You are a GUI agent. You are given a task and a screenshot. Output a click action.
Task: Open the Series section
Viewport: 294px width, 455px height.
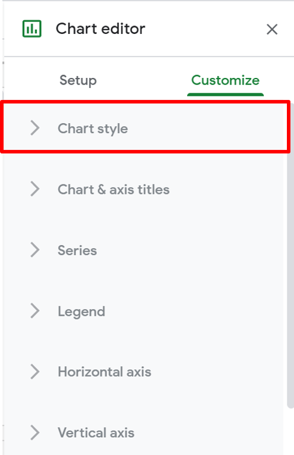(x=77, y=250)
